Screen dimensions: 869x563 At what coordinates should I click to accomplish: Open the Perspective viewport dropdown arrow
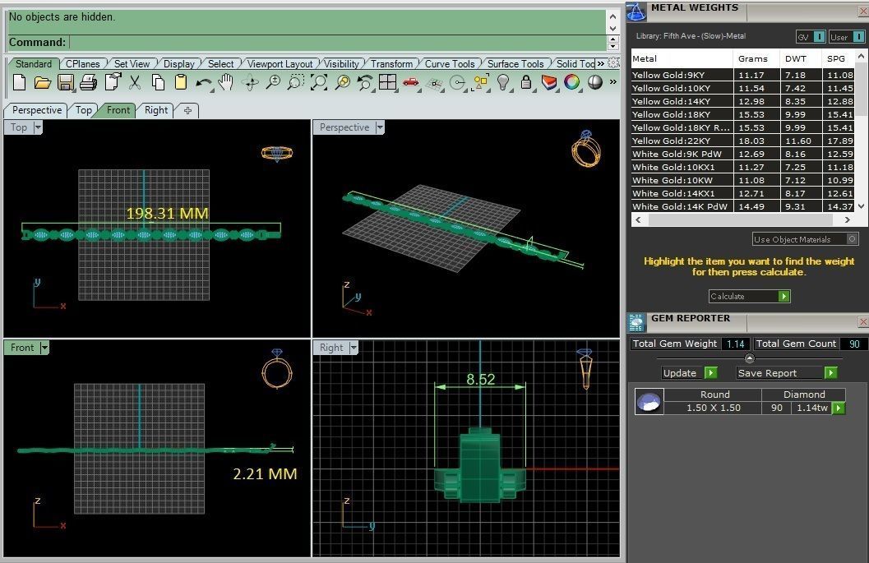[380, 127]
